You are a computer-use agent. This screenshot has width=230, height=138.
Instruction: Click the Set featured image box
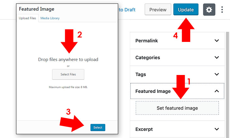(x=177, y=108)
